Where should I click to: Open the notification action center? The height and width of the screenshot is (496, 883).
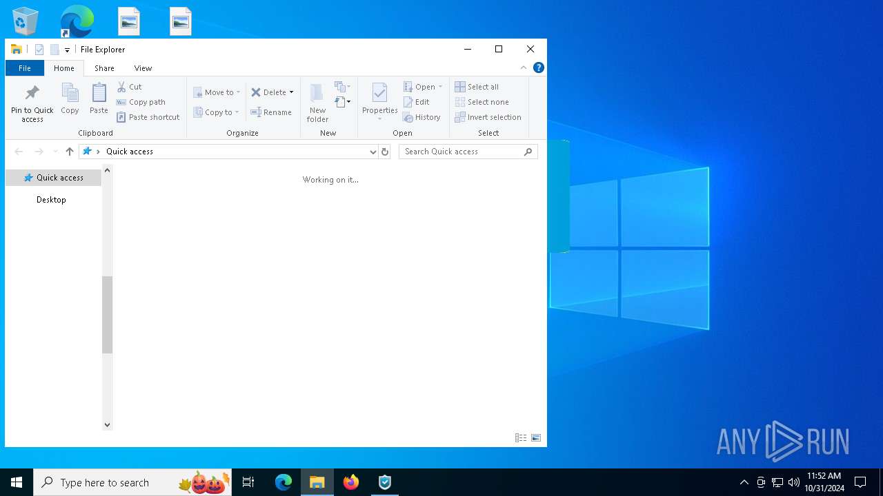[860, 482]
